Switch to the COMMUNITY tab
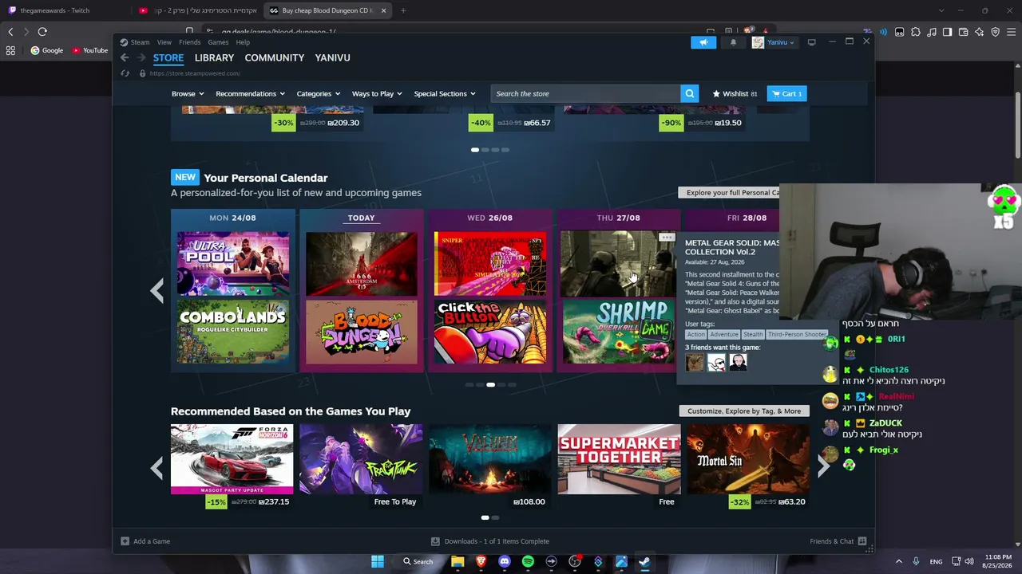 point(275,57)
